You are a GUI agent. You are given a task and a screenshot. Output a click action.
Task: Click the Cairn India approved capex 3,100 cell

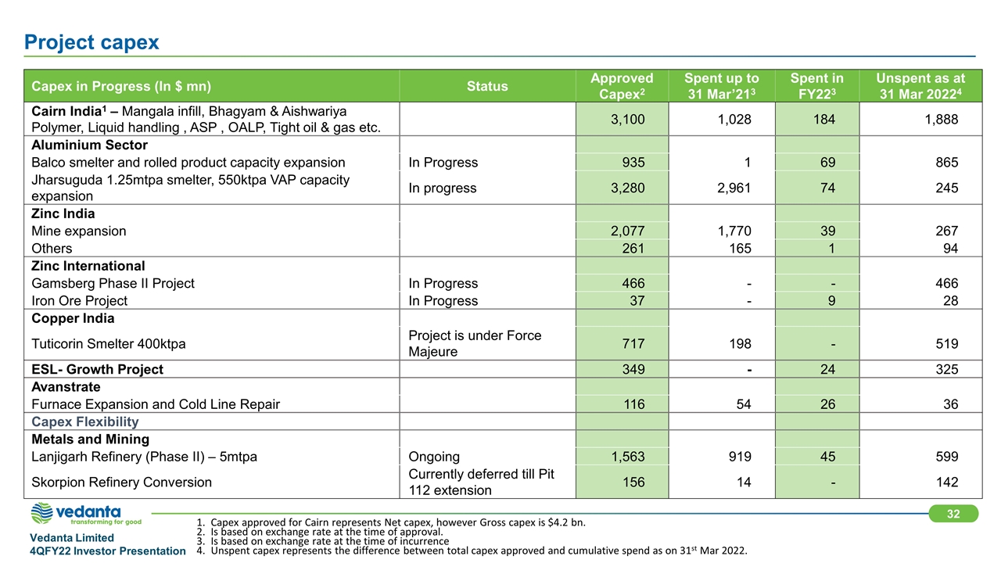(x=622, y=120)
